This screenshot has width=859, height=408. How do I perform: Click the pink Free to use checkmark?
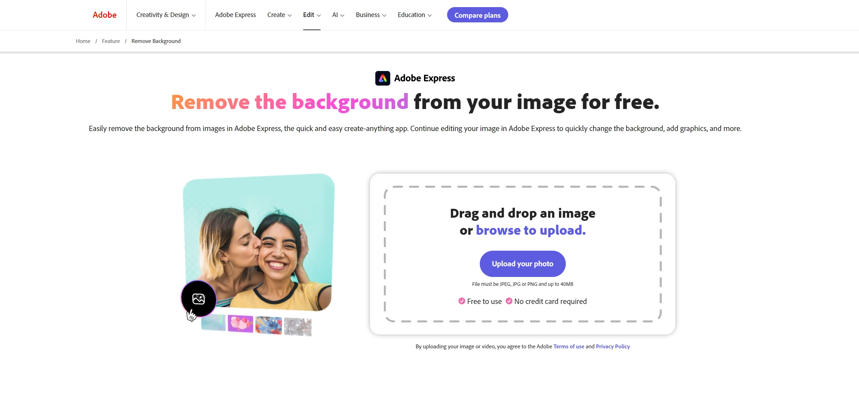pyautogui.click(x=462, y=301)
